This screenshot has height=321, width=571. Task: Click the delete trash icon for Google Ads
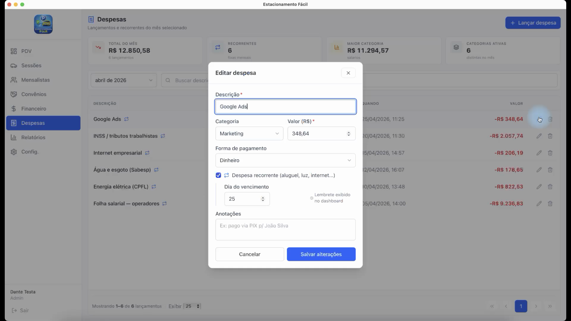tap(550, 119)
